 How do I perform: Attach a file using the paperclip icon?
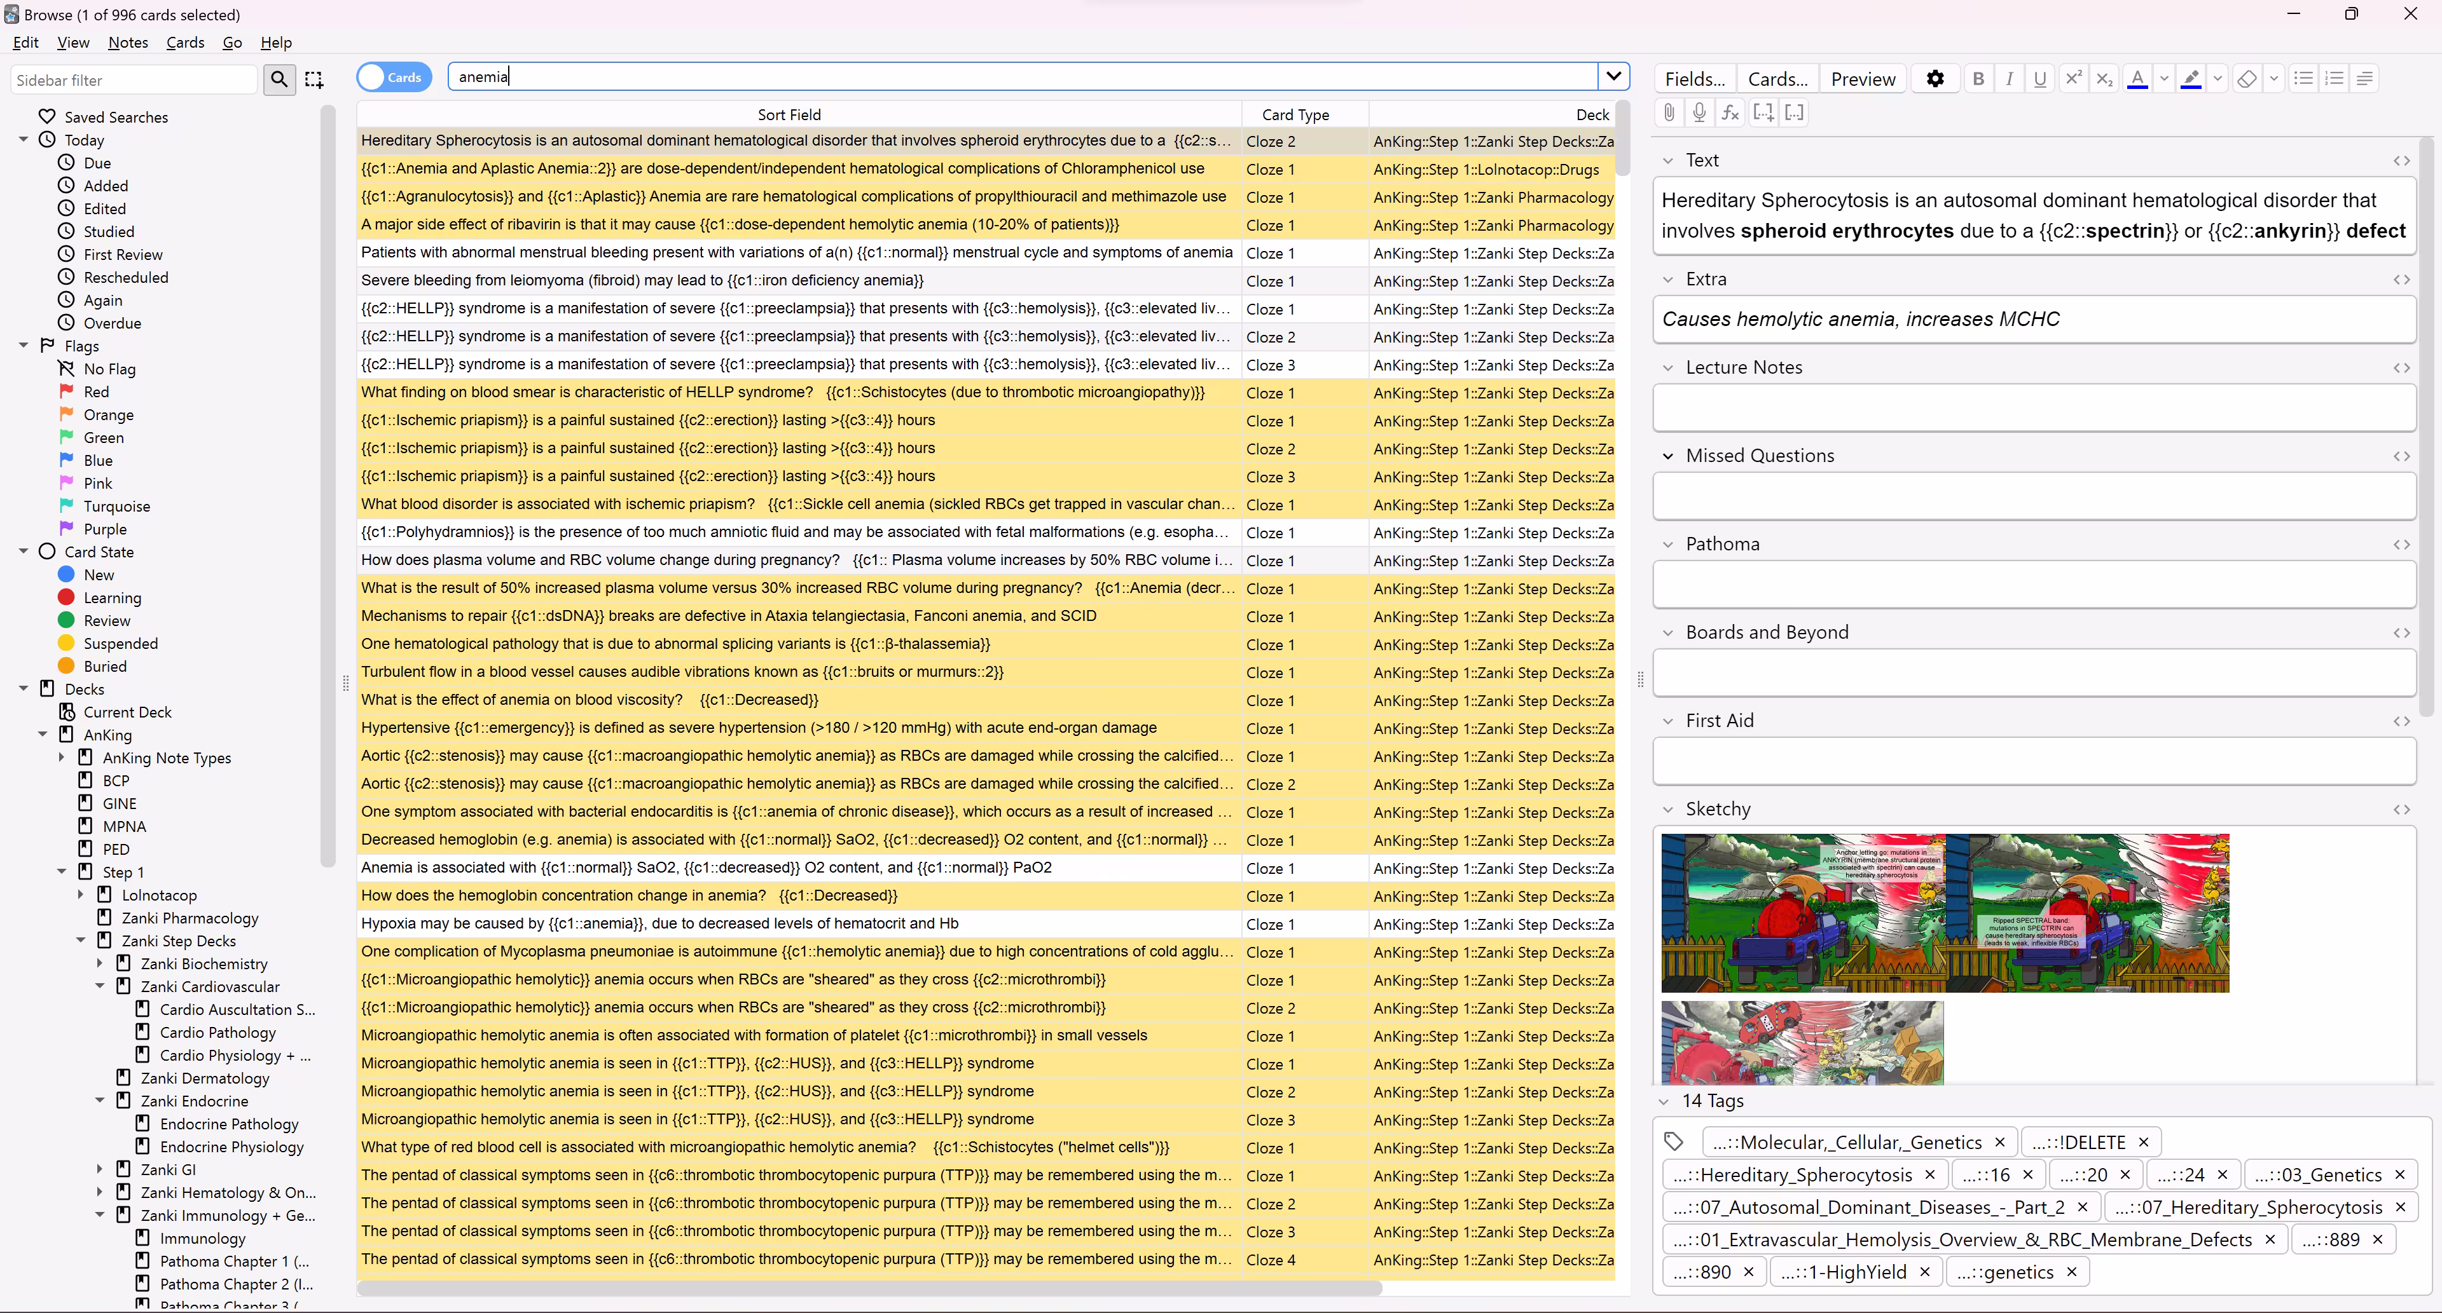coord(1669,112)
